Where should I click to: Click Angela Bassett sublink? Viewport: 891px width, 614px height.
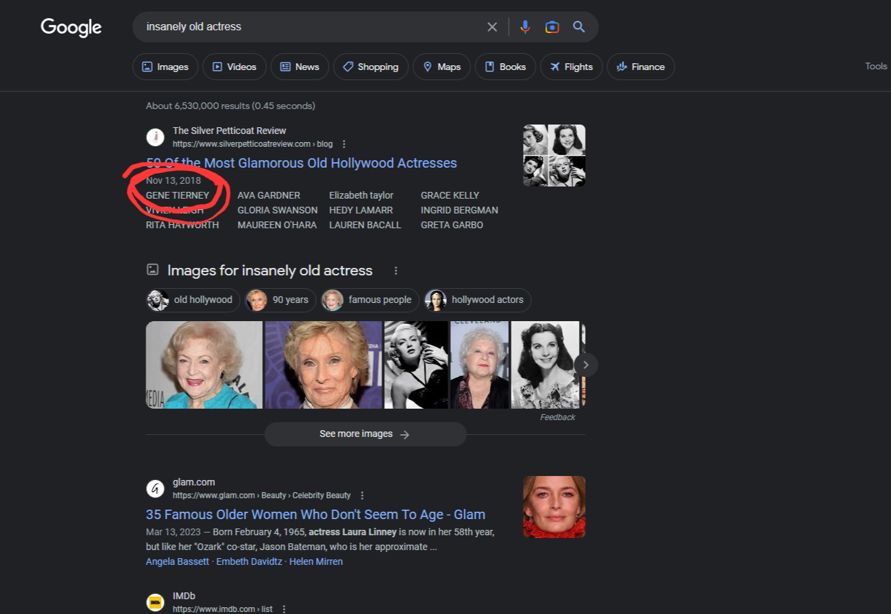tap(177, 561)
